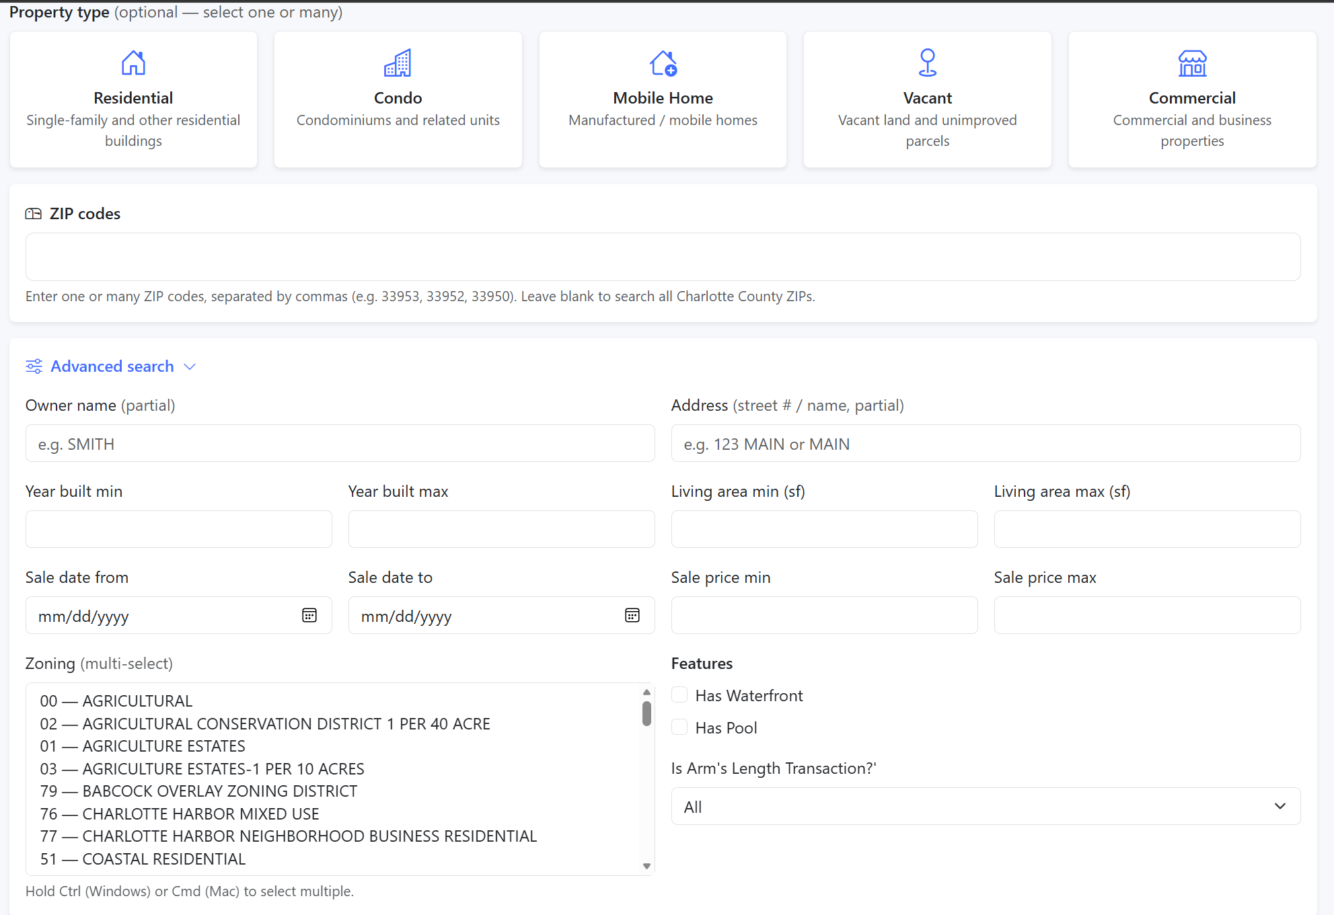The image size is (1334, 915).
Task: Click the Mobile Home icon
Action: [663, 63]
